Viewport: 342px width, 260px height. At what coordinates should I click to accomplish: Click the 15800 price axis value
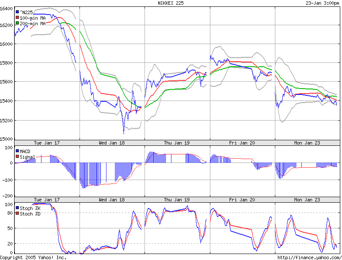tap(6, 63)
